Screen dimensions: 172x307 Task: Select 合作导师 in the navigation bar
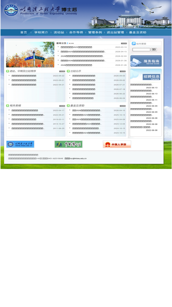[x=76, y=32]
